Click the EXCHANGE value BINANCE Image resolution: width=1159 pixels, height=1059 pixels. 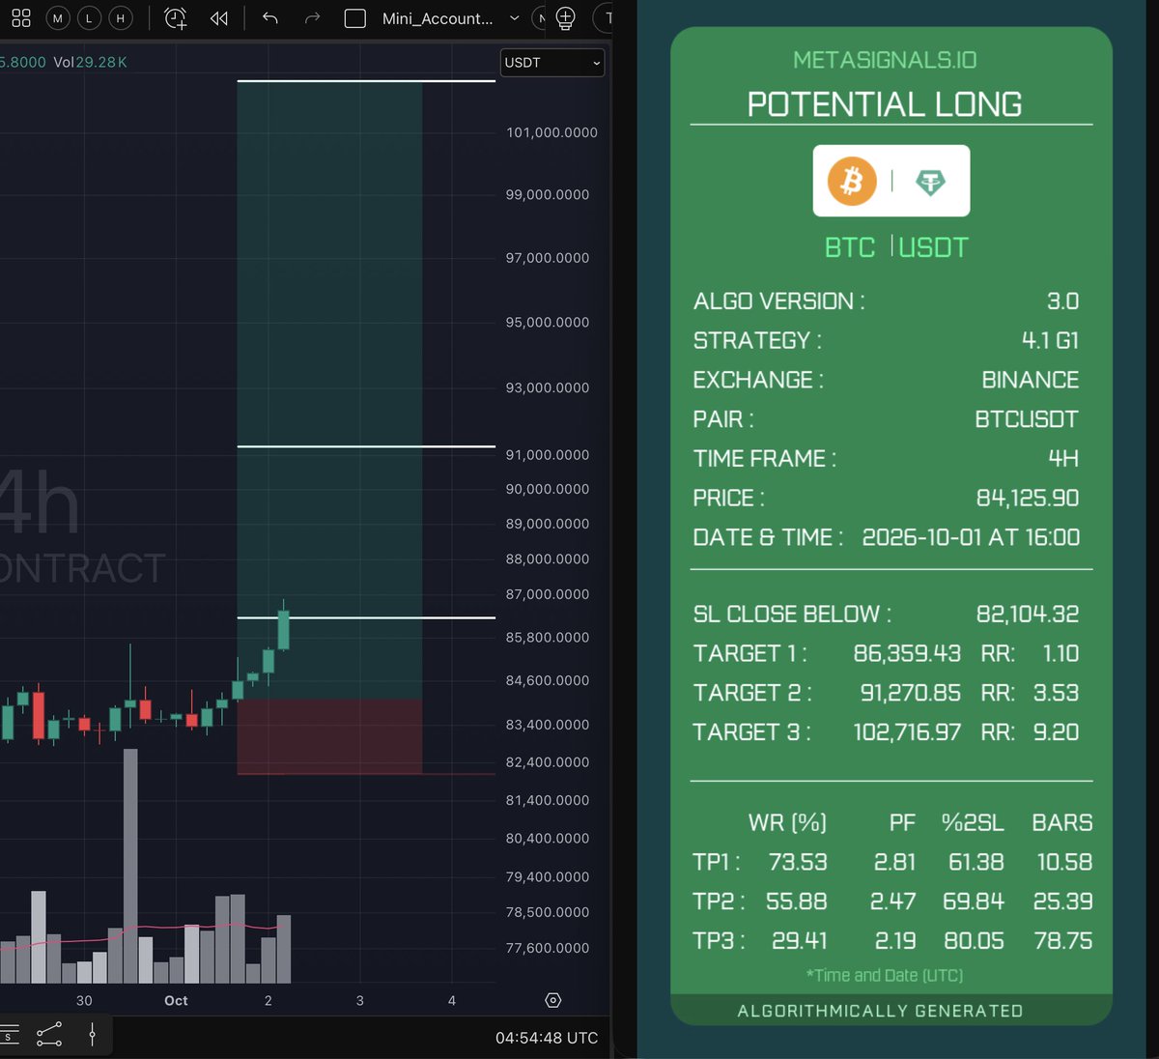click(1030, 380)
